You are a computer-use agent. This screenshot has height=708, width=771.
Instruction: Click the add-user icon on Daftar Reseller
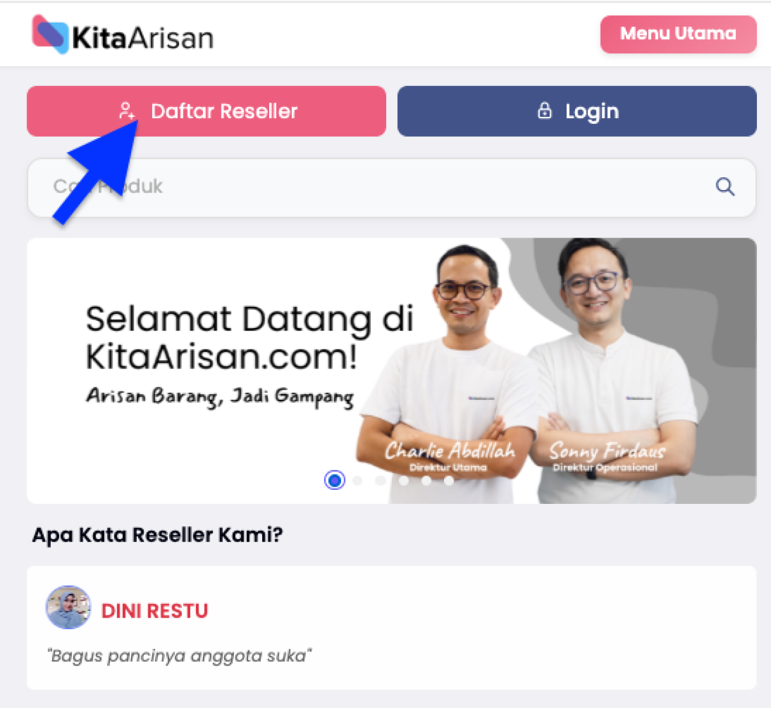point(127,111)
